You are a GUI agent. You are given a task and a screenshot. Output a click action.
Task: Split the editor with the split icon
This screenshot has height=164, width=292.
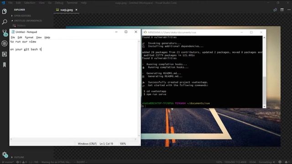(282, 10)
